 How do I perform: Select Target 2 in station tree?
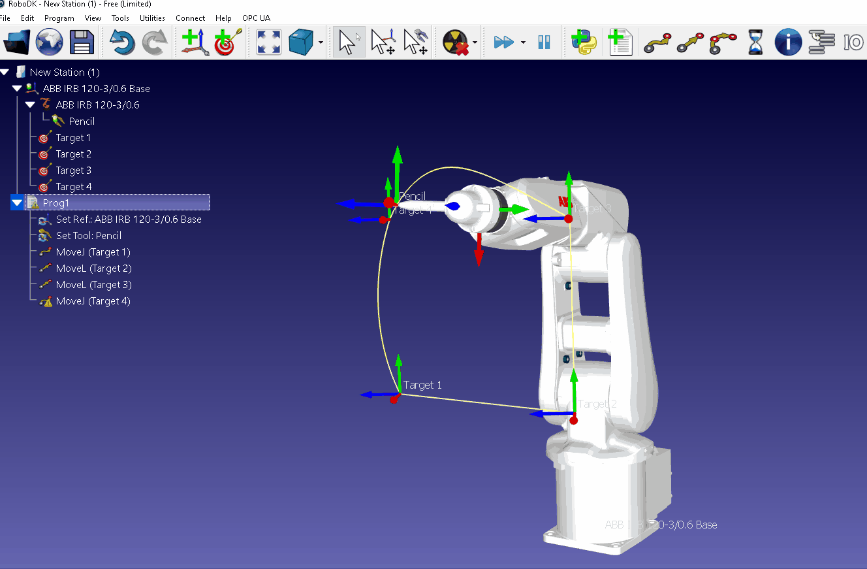(73, 154)
